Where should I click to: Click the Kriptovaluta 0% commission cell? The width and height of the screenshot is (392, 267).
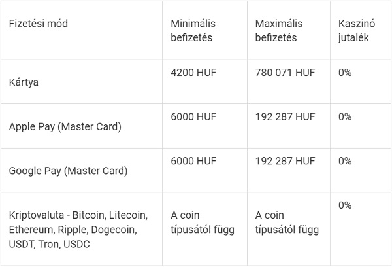pyautogui.click(x=345, y=205)
